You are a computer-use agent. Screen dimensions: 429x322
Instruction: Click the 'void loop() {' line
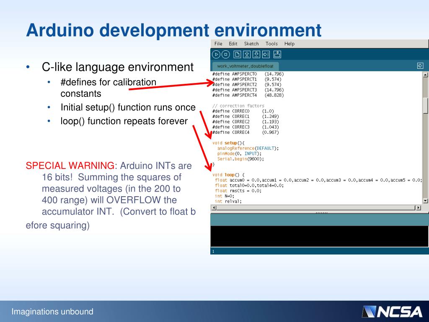[228, 175]
